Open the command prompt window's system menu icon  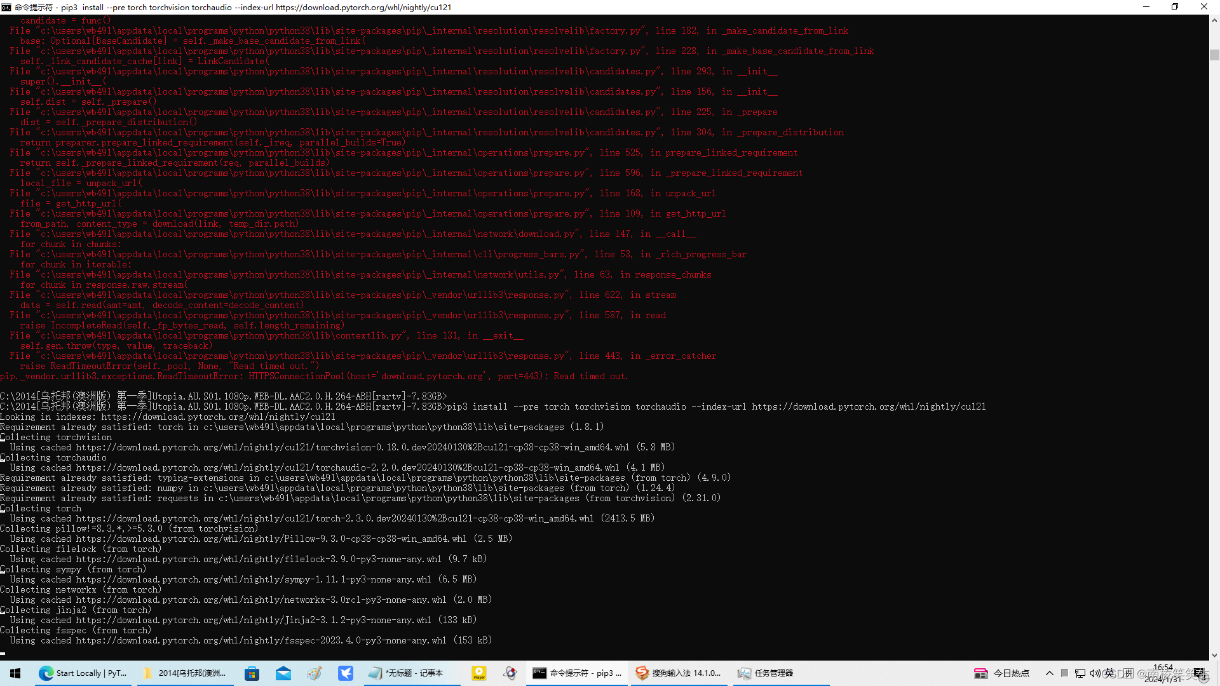[x=6, y=7]
